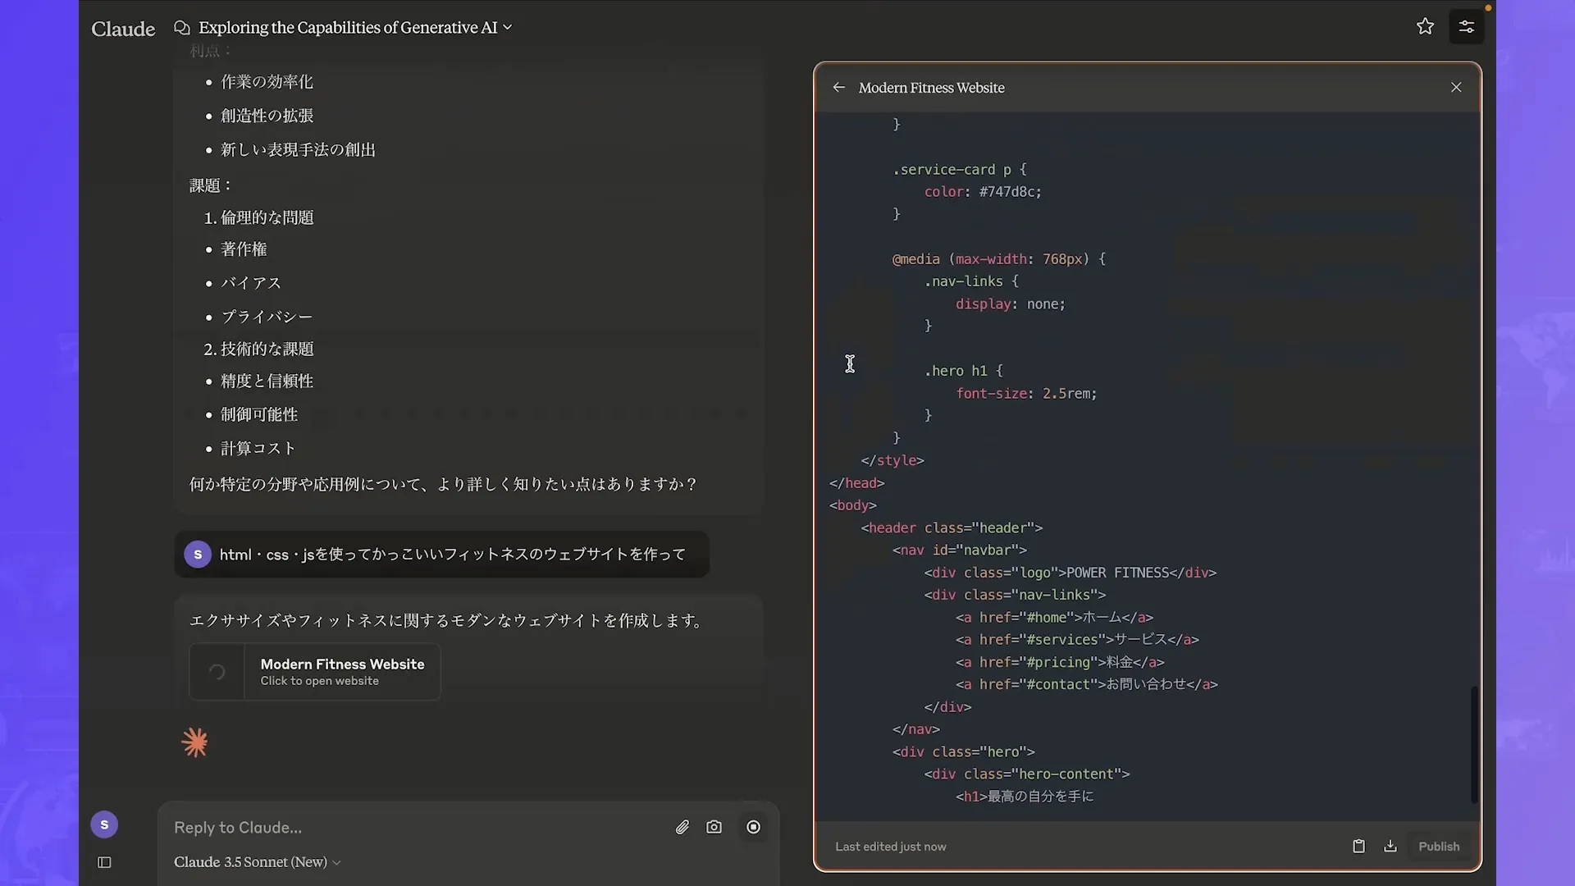Expand the 'Exploring the Capabilities' title dropdown

click(x=507, y=27)
